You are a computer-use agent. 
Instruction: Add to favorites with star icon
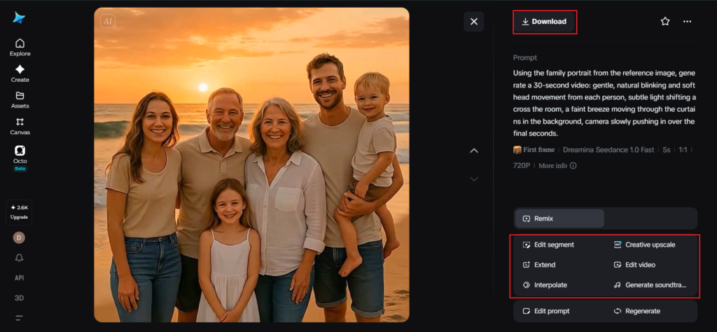tap(665, 22)
